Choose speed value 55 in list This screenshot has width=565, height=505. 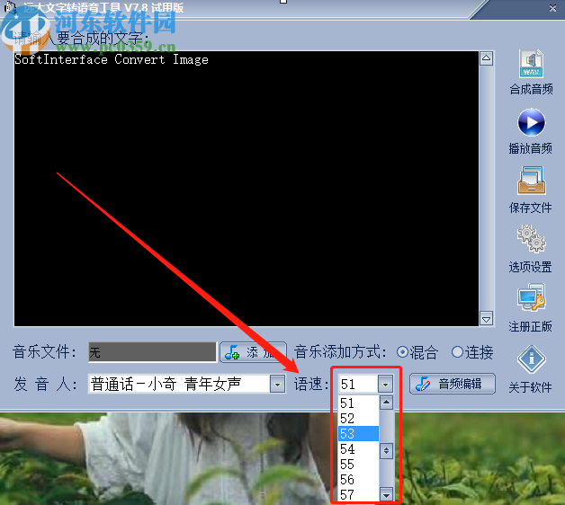tap(358, 465)
